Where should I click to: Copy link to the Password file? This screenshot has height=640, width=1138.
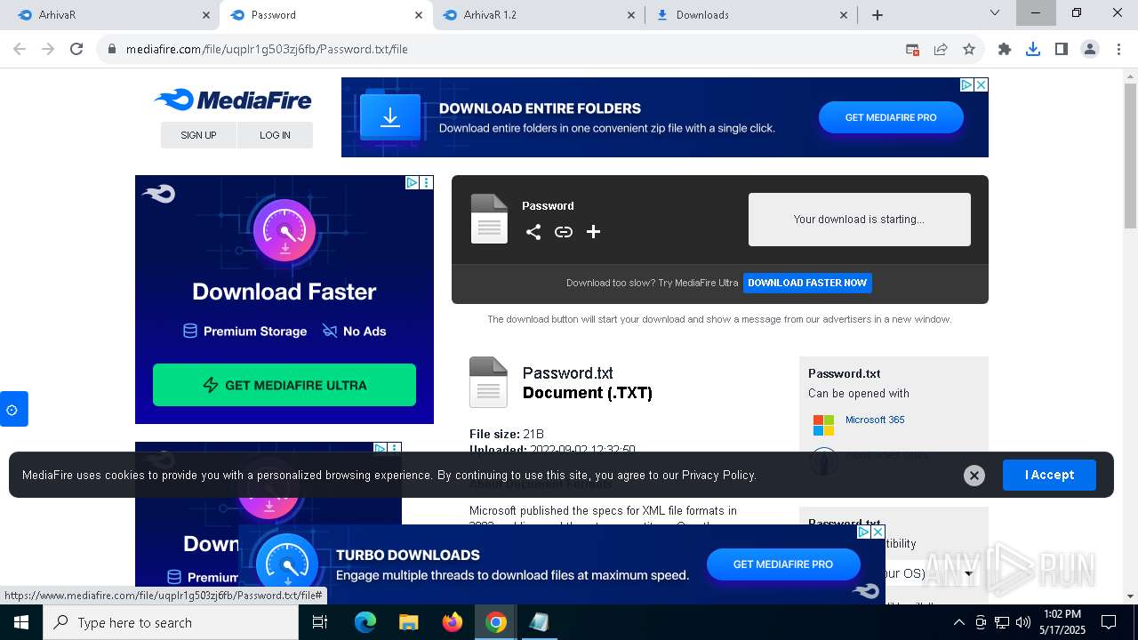pyautogui.click(x=564, y=232)
